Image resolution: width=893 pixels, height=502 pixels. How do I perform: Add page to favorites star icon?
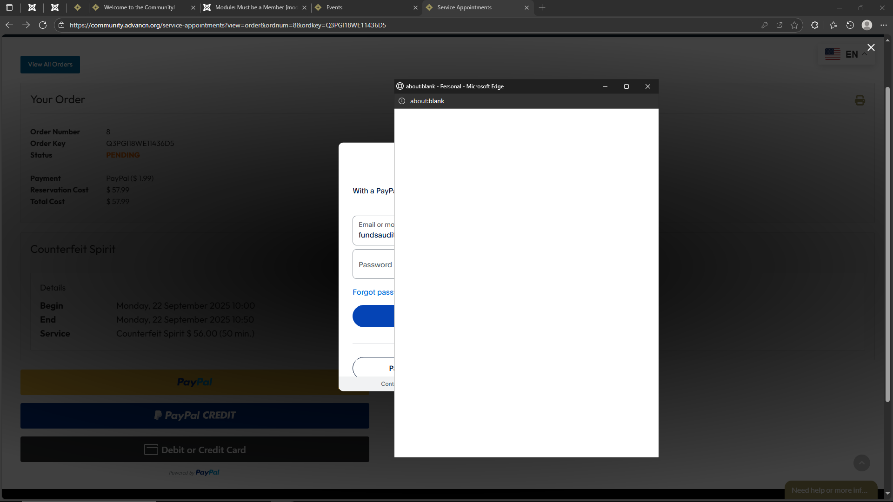pos(794,25)
